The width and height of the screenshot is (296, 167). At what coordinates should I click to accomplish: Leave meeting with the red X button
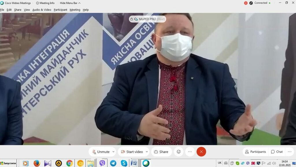pos(201,152)
